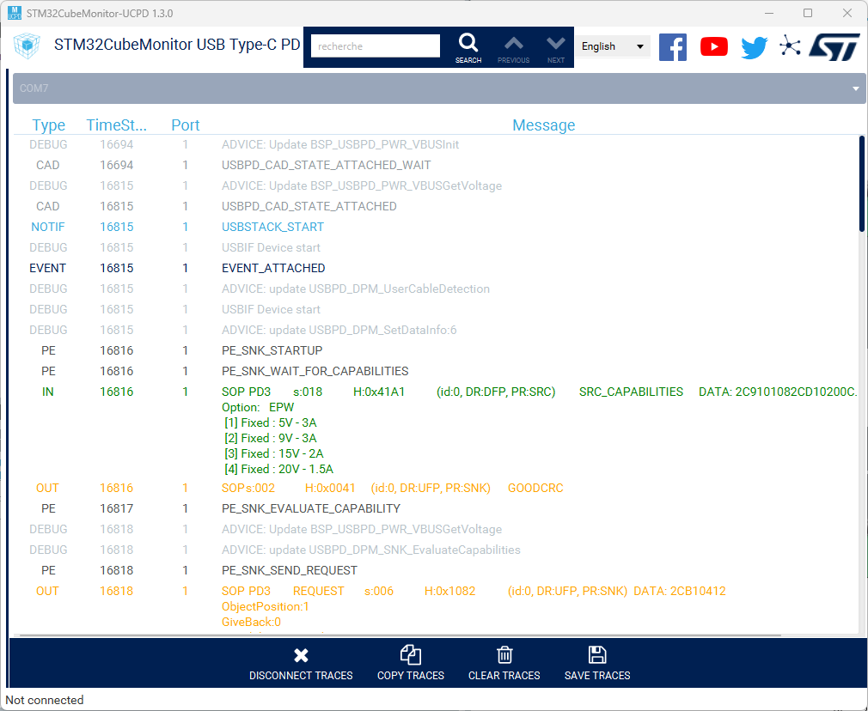Select the ST community network icon
This screenshot has height=711, width=868.
791,46
